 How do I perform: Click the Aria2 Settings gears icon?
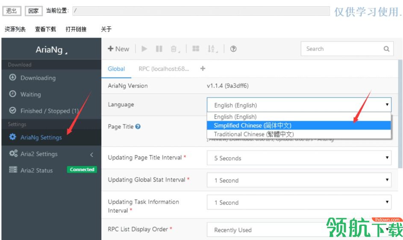coord(13,153)
